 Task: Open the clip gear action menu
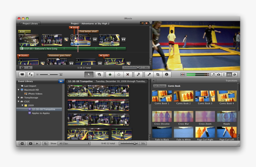[77, 44]
